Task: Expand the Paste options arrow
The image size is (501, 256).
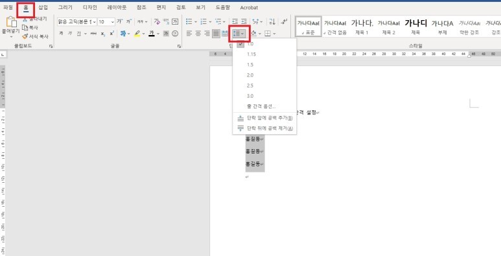Action: [11, 36]
